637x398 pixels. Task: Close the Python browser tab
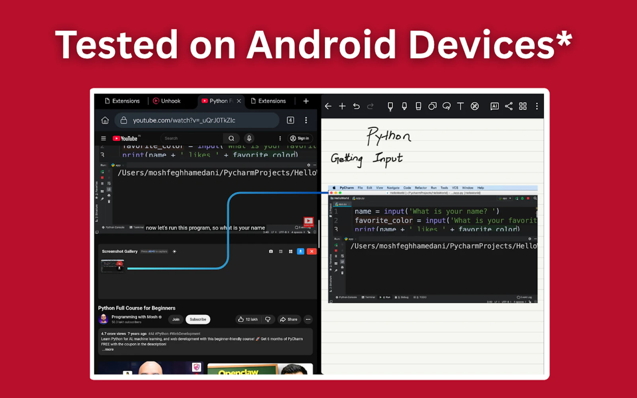coord(239,101)
